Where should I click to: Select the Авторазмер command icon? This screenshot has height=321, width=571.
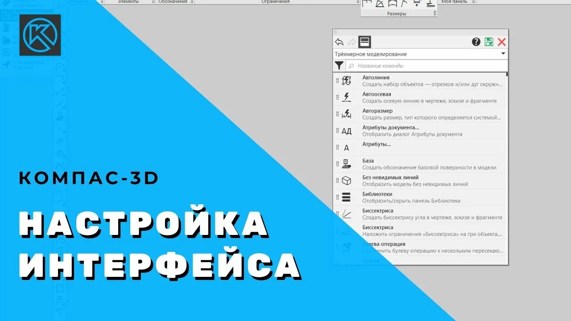coord(347,114)
